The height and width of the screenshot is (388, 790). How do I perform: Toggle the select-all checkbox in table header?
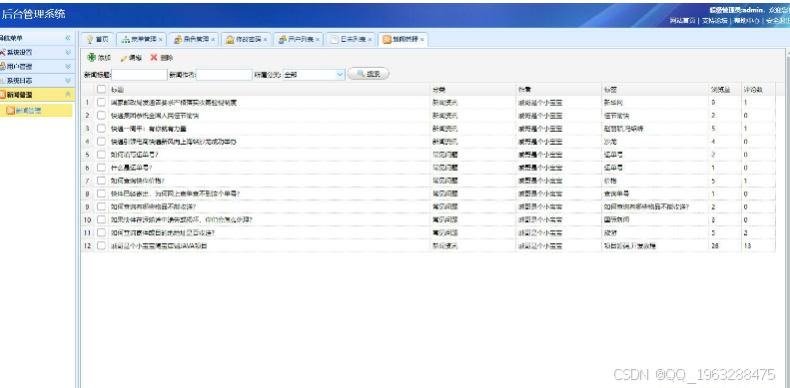coord(101,89)
